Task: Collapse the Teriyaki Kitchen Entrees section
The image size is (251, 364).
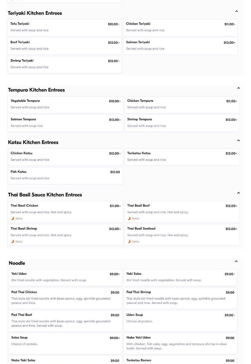Action: click(236, 12)
